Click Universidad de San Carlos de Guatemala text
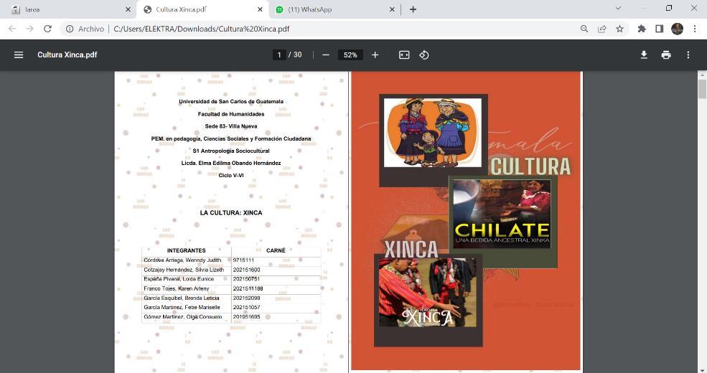This screenshot has width=707, height=373. pyautogui.click(x=231, y=102)
